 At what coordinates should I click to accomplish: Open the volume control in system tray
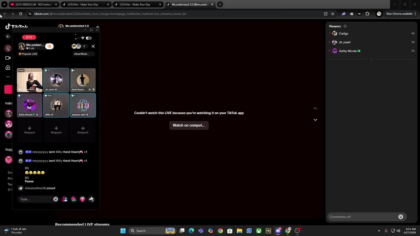[398, 231]
